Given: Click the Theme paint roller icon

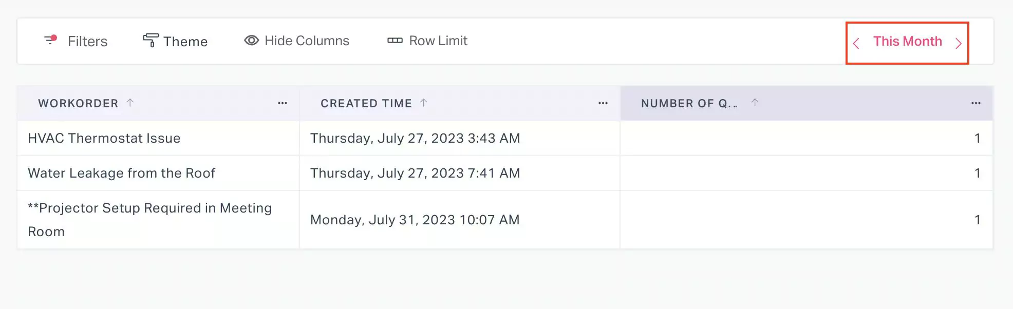Looking at the screenshot, I should 150,41.
